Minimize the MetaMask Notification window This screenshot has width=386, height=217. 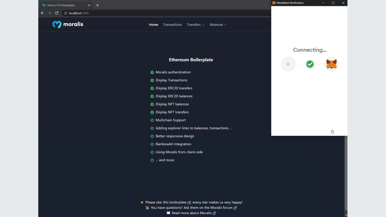[x=323, y=3]
